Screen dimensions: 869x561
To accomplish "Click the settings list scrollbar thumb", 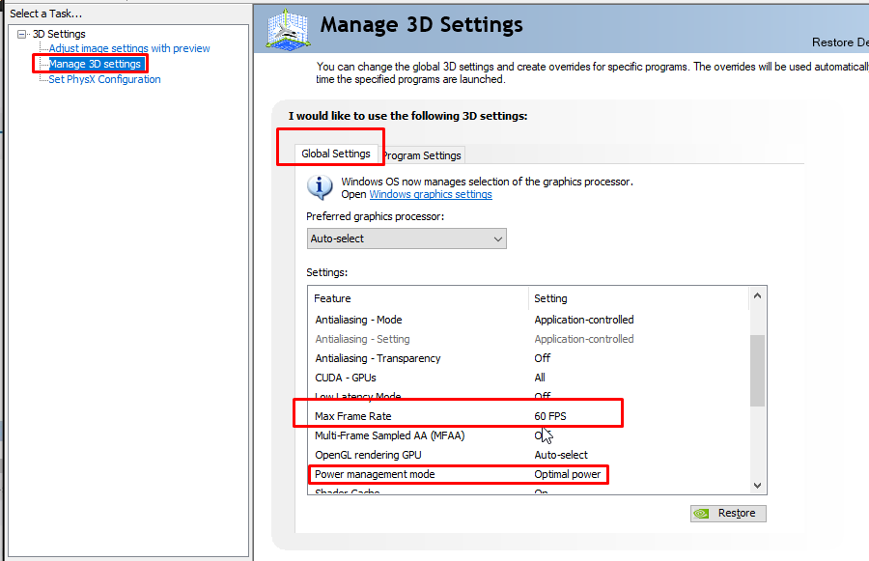I will pos(758,371).
